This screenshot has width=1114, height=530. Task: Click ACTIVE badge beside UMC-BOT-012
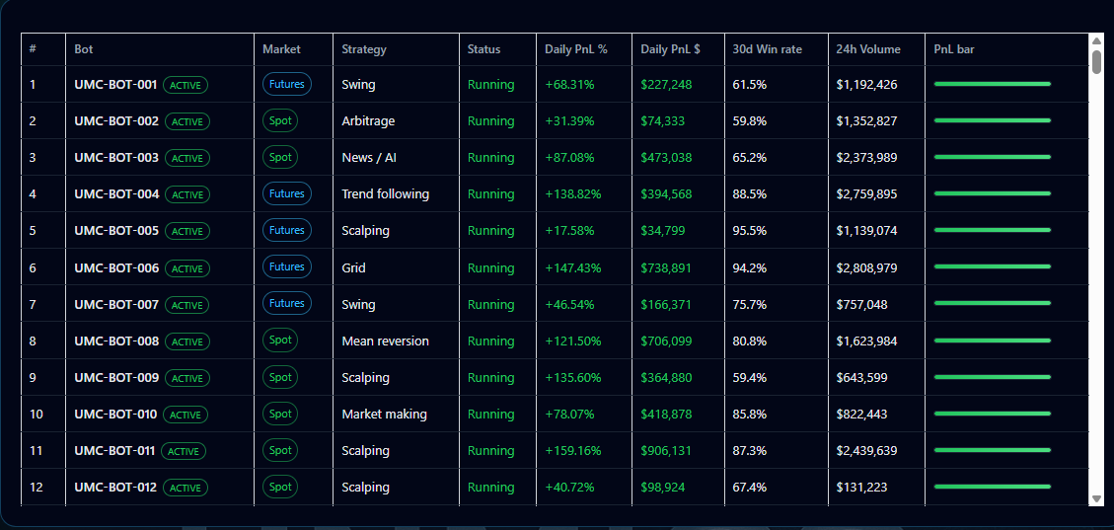tap(185, 488)
